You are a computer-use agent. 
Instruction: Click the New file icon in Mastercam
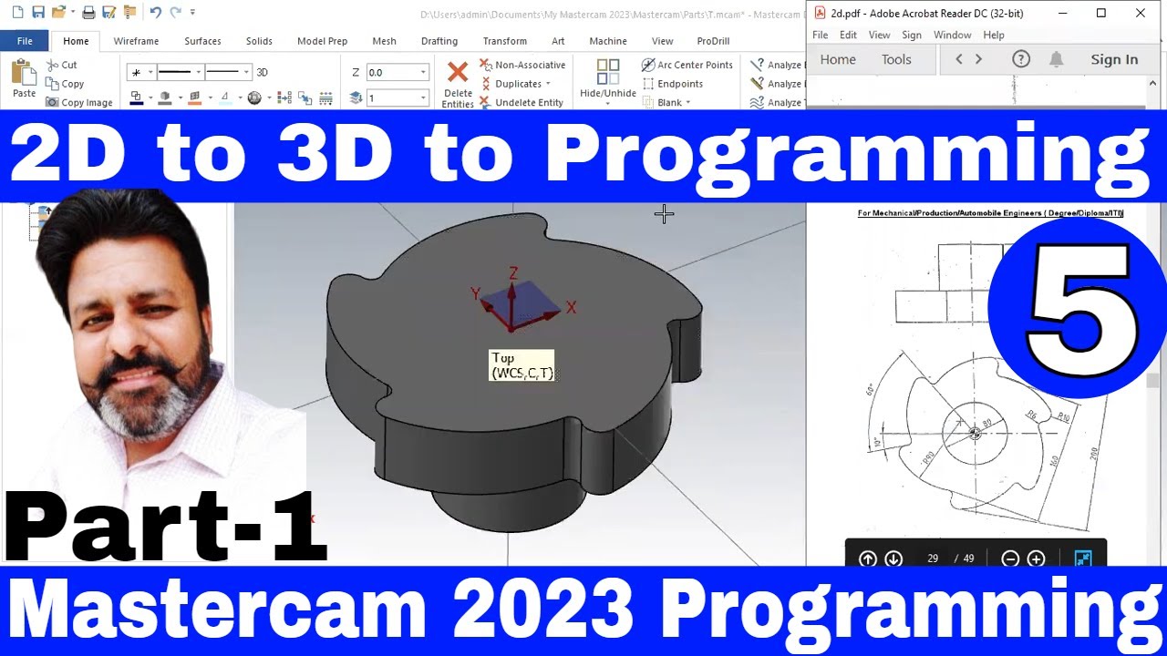tap(17, 13)
